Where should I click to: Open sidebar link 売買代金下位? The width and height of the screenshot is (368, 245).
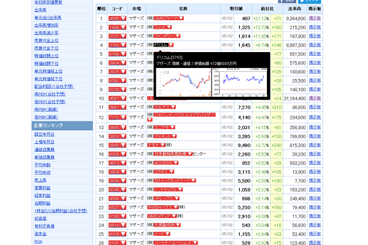click(46, 48)
